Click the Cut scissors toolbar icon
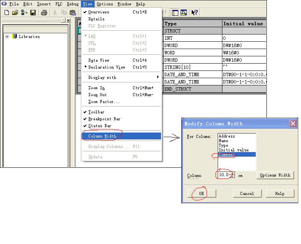This screenshot has width=301, height=244. tap(55, 13)
